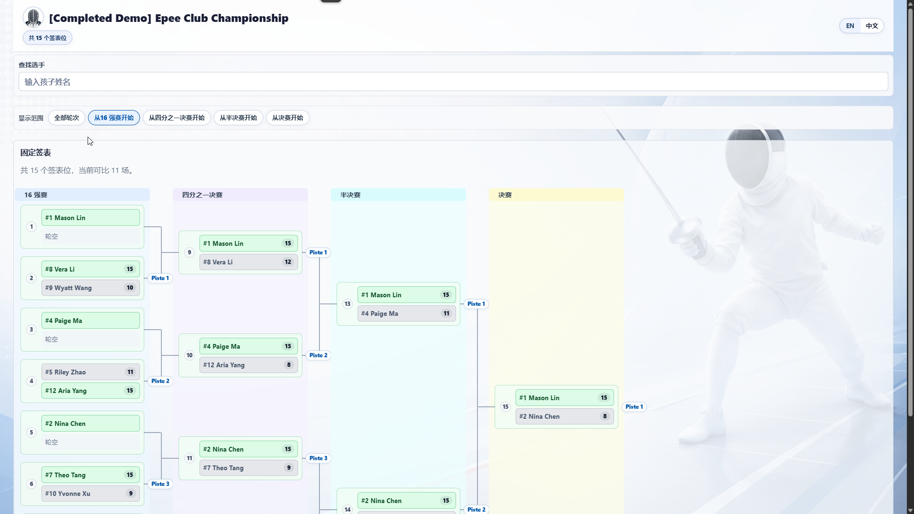Select the 从决赛开始 filter
Screen dimensions: 914x514
click(x=288, y=118)
